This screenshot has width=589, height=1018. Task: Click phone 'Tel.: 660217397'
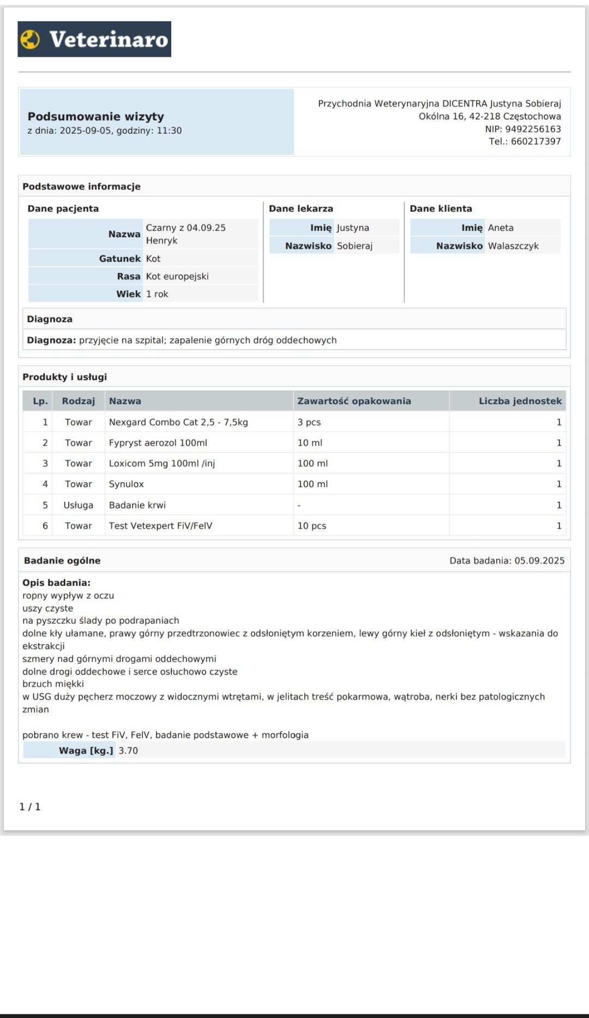coord(525,141)
